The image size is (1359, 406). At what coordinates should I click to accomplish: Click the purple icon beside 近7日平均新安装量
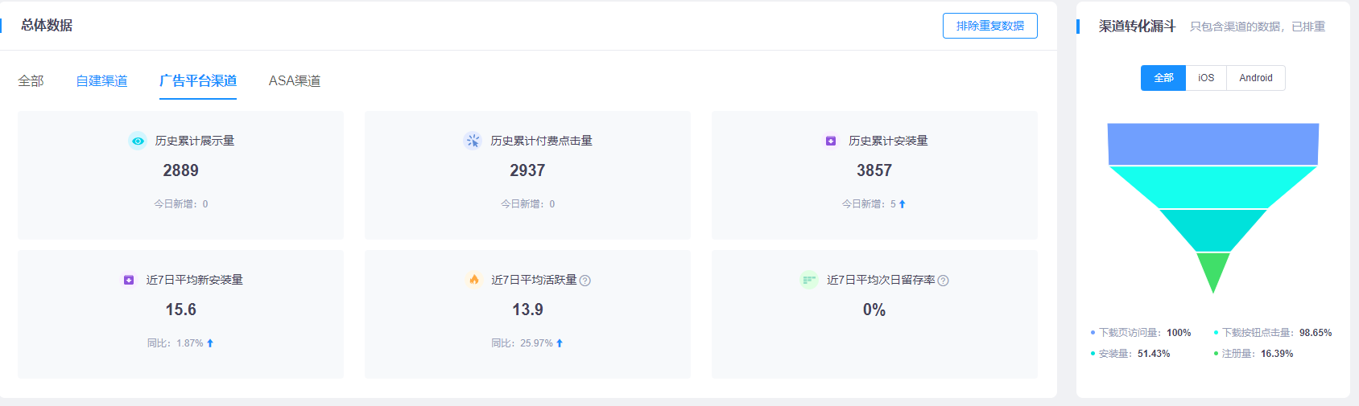click(x=129, y=280)
